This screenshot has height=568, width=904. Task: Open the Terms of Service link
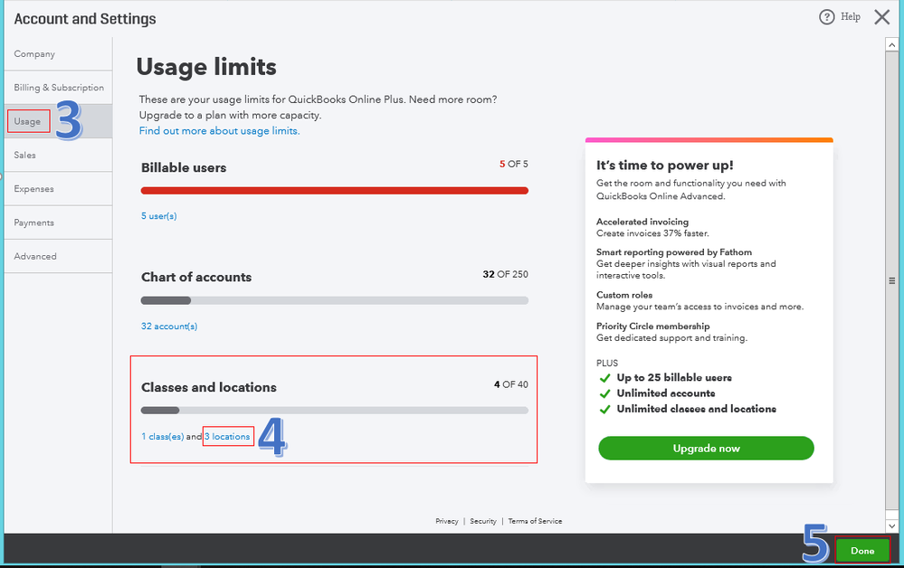535,522
